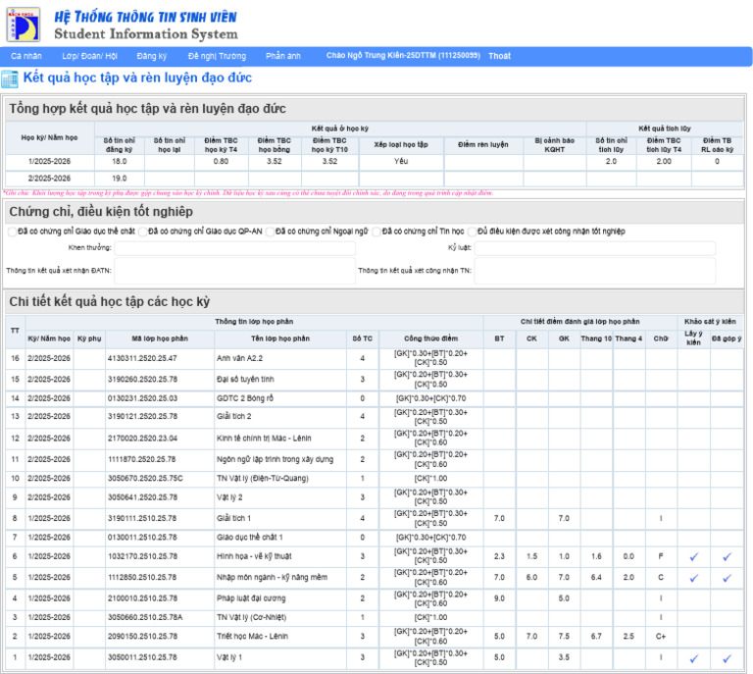The height and width of the screenshot is (674, 753).
Task: Click the 18.0 registered credits cell
Action: [119, 162]
